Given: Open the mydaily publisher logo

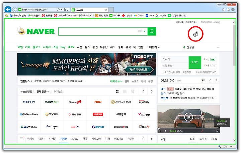Looking at the screenshot, I should pyautogui.click(x=144, y=102).
